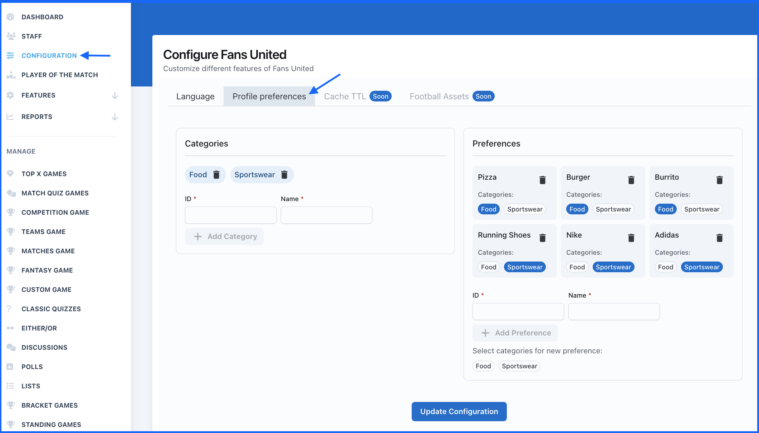Viewport: 759px width, 433px height.
Task: Click the Either/Or arrows icon
Action: tap(10, 328)
